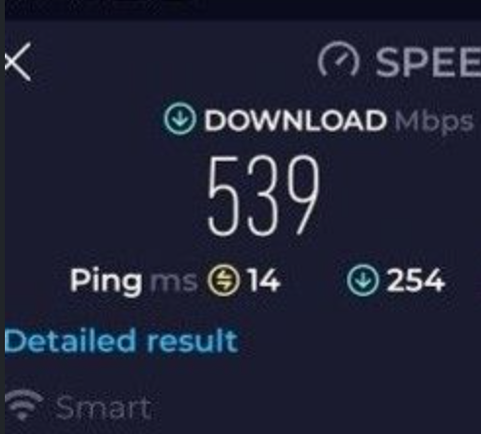Click the teal download arrow icon beside DOWNLOAD
The height and width of the screenshot is (434, 481).
point(180,119)
